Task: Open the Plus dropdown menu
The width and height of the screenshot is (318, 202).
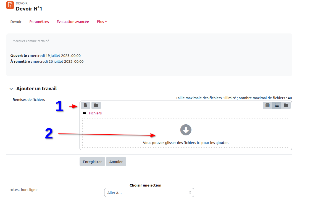Action: click(102, 22)
